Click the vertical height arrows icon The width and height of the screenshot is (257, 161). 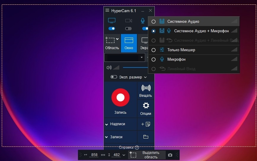109,155
